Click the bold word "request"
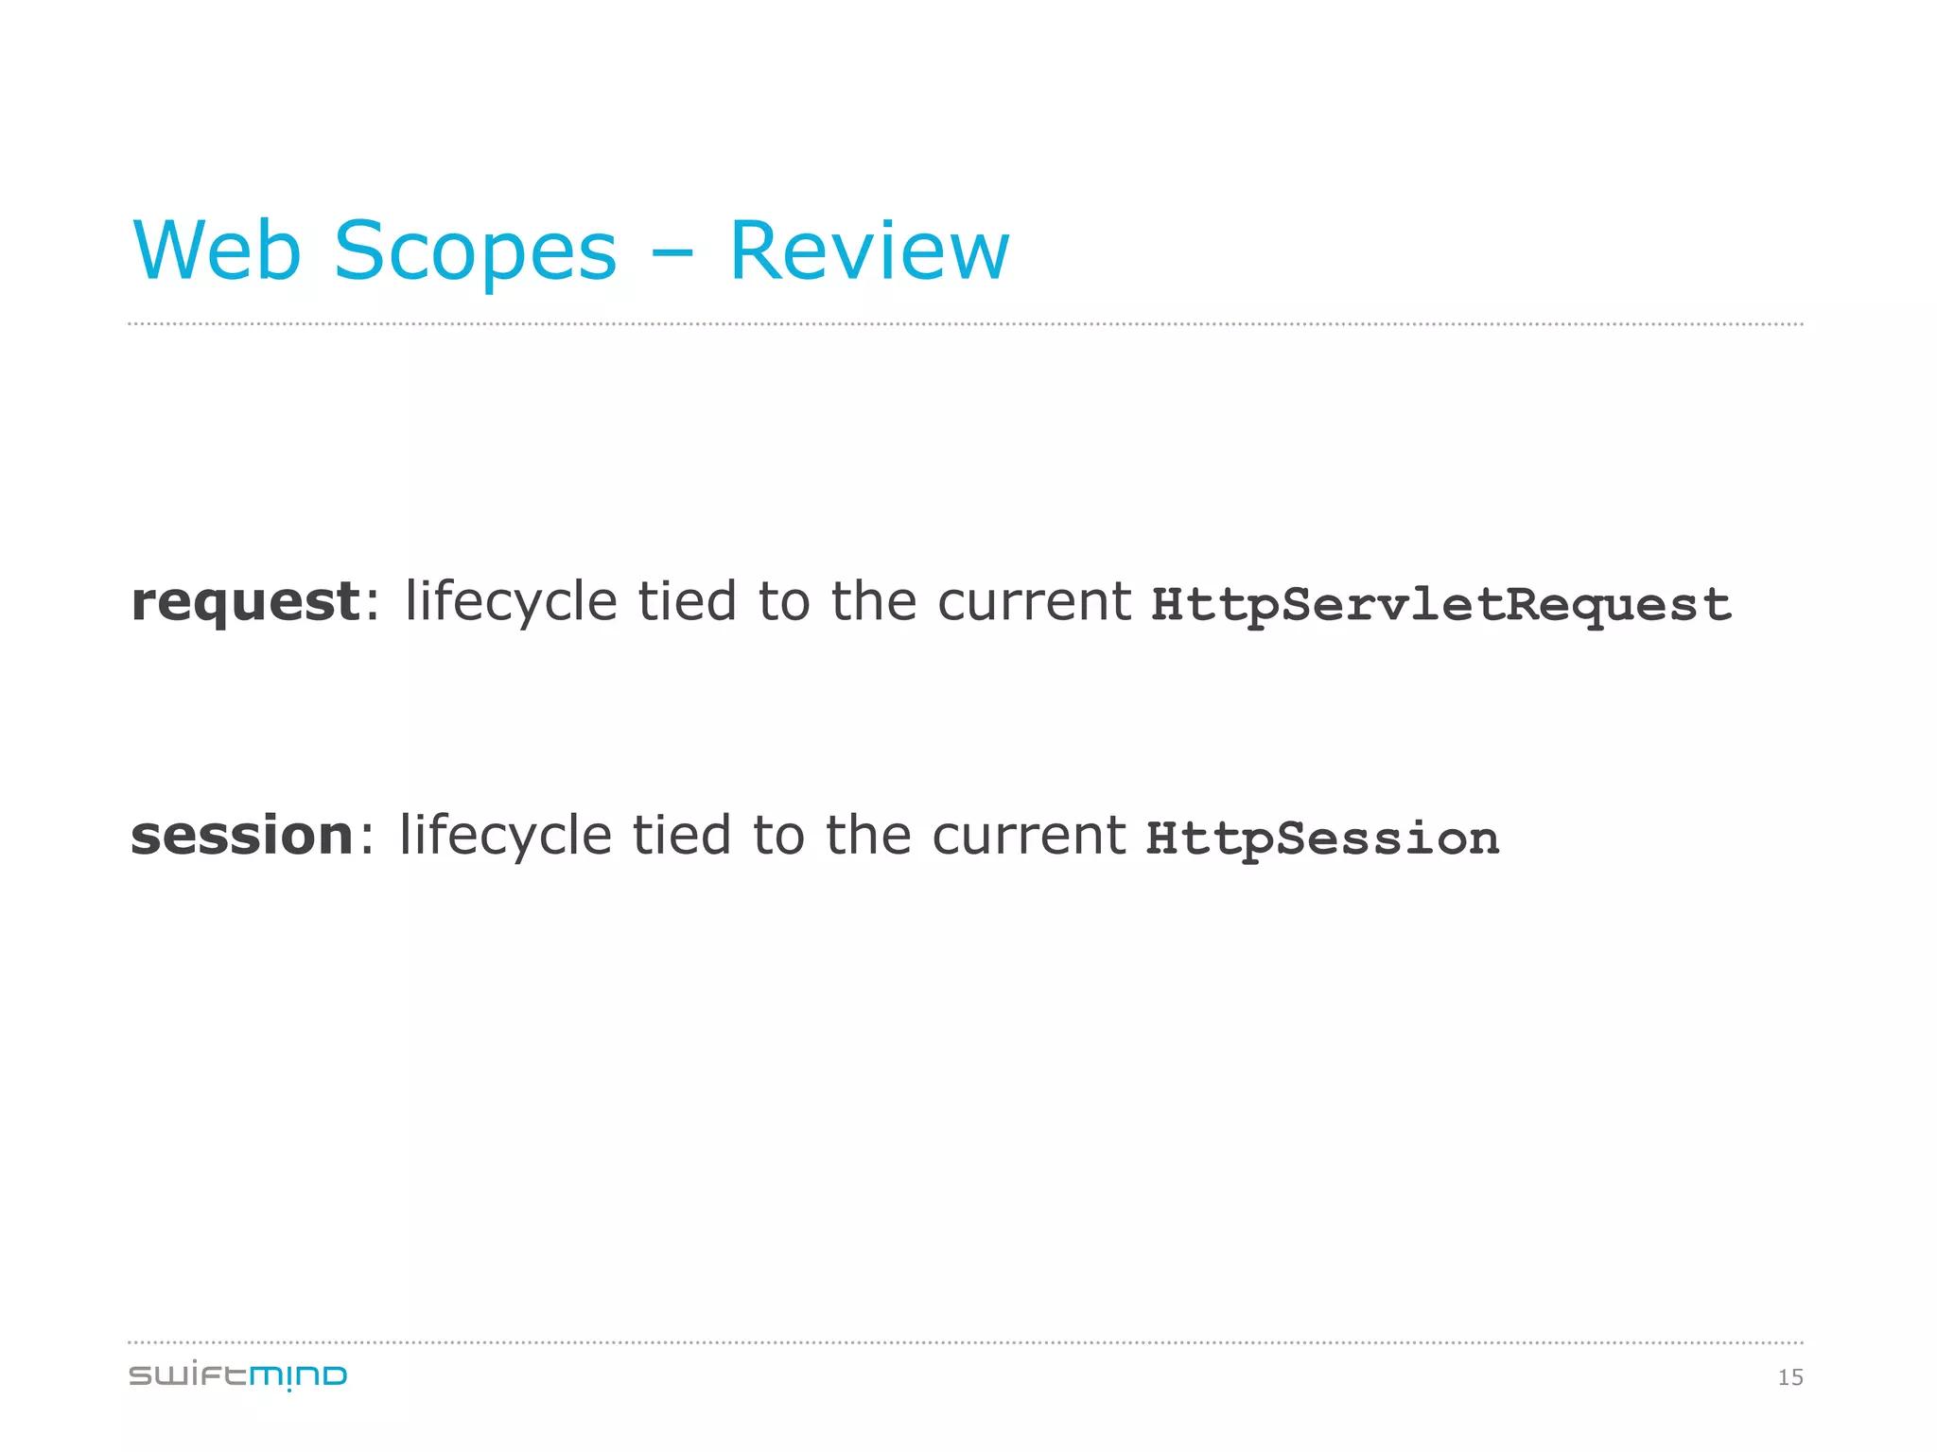This screenshot has width=1937, height=1452. (x=245, y=602)
